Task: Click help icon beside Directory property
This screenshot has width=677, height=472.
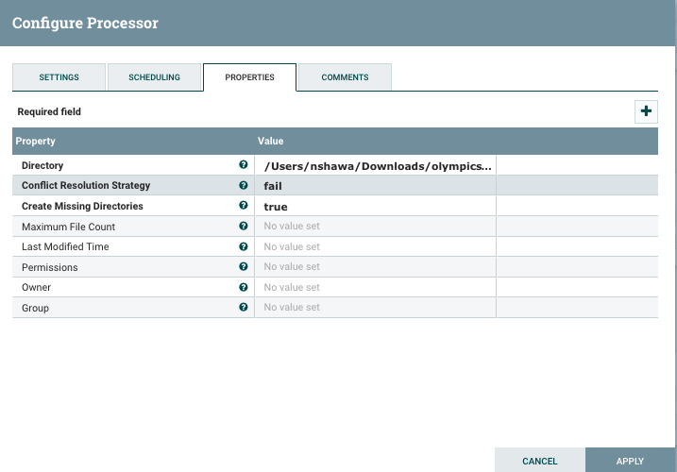Action: click(244, 165)
